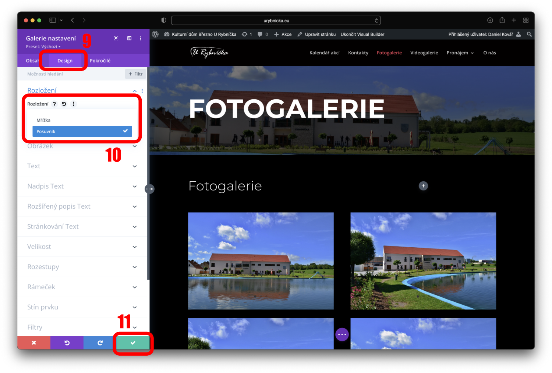Choose the Posuvník layout option
This screenshot has height=373, width=552.
tap(82, 131)
